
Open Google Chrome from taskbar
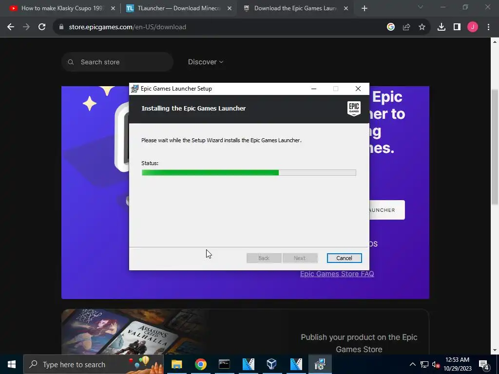pos(200,364)
